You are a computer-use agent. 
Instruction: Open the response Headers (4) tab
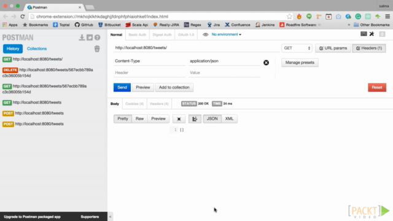[159, 104]
